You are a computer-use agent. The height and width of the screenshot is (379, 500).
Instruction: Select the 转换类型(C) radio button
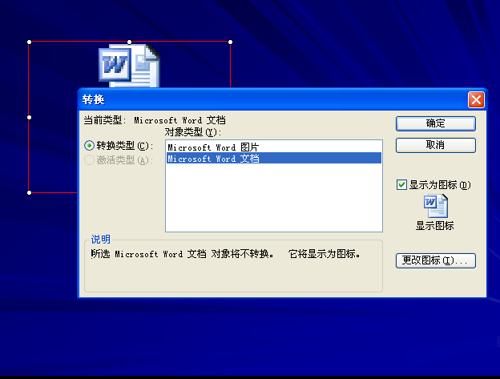coord(89,146)
